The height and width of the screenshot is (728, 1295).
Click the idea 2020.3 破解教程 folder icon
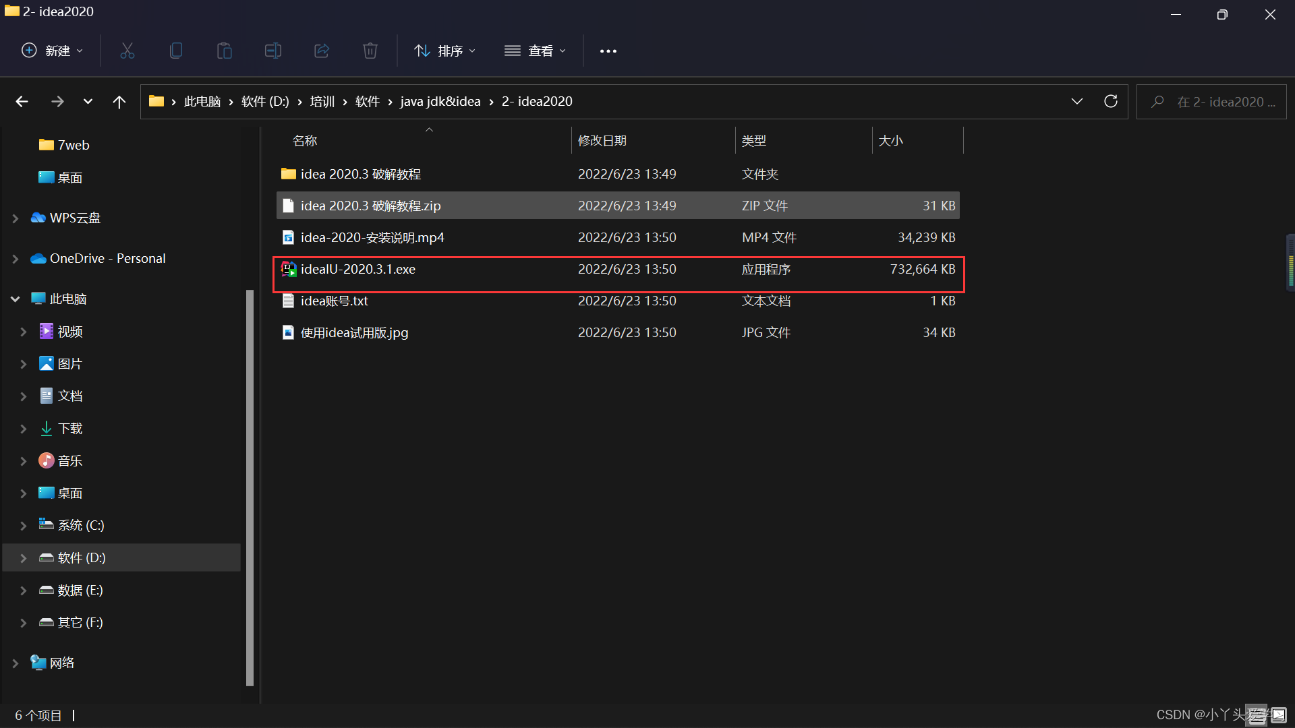(289, 174)
